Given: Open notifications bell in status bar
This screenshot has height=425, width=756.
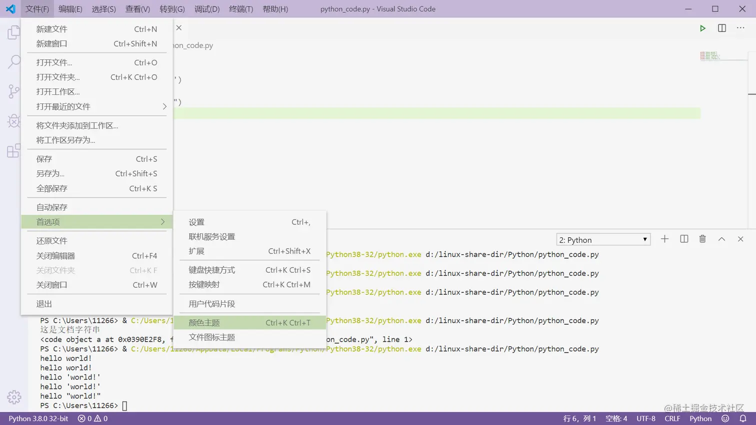Looking at the screenshot, I should pos(743,419).
